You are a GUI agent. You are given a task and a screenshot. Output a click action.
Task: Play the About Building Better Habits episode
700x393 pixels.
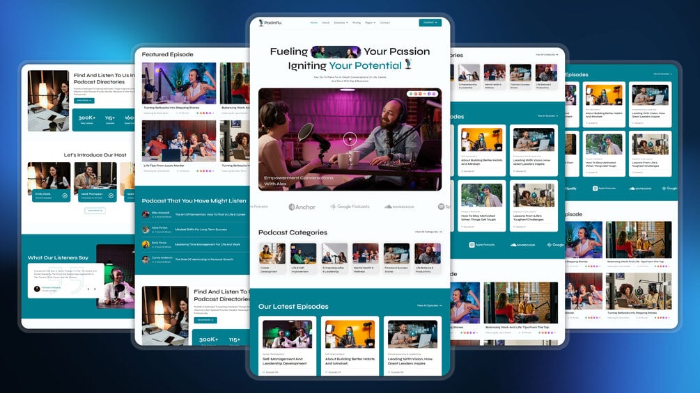(x=350, y=334)
